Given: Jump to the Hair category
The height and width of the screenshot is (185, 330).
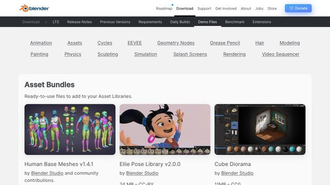Looking at the screenshot, I should [260, 43].
